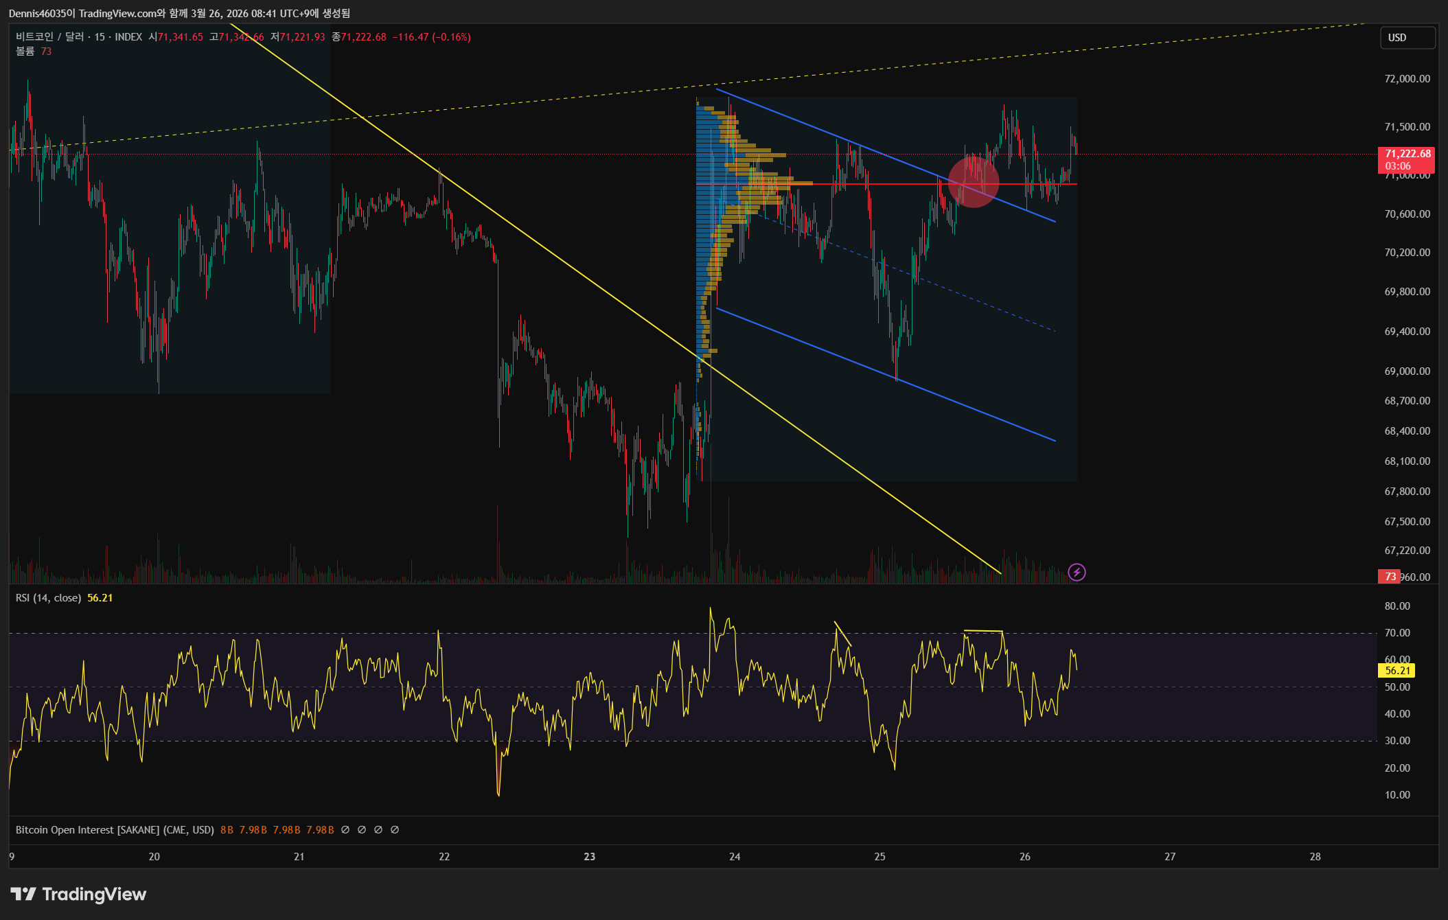Click the 69,400.00 price axis label
The width and height of the screenshot is (1448, 920).
[1407, 332]
